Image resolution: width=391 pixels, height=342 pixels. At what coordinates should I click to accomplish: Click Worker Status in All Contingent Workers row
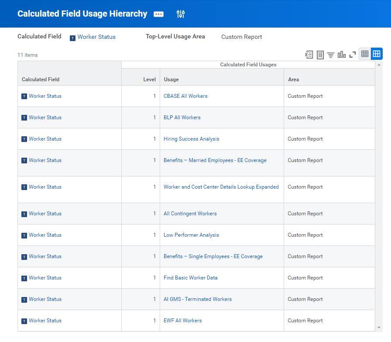pos(45,214)
